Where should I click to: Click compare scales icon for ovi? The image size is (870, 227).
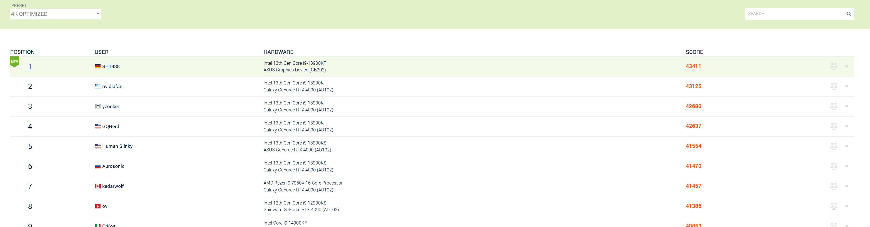click(834, 206)
